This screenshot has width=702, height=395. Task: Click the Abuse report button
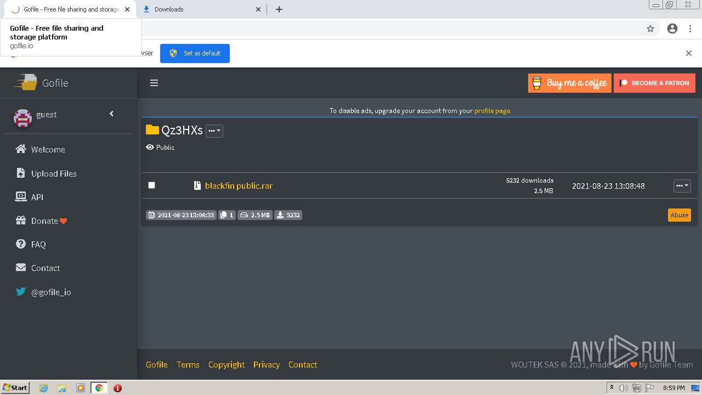679,215
